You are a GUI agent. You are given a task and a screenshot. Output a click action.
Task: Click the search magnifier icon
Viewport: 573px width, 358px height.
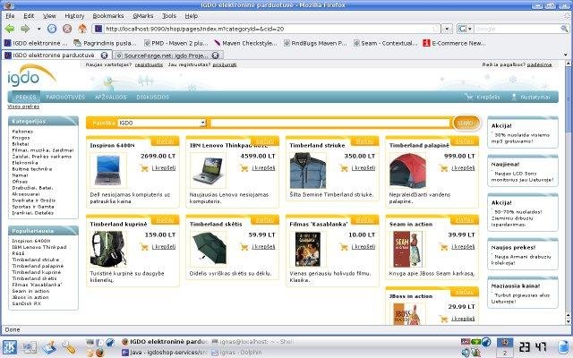[x=565, y=29]
